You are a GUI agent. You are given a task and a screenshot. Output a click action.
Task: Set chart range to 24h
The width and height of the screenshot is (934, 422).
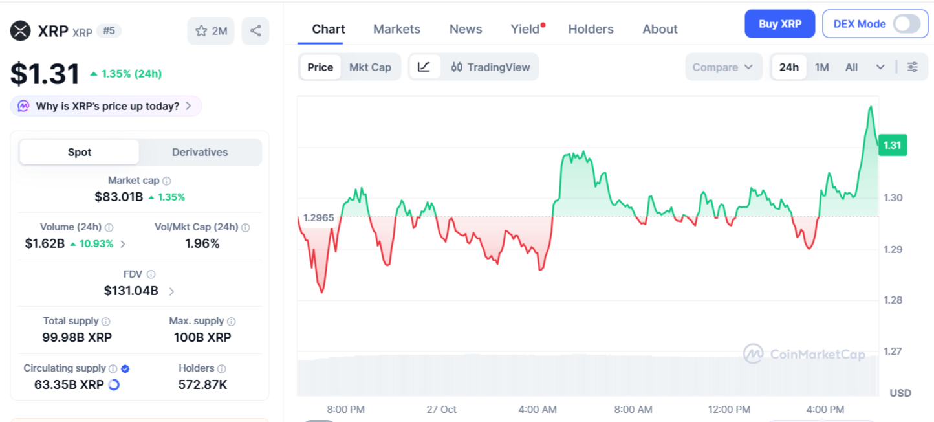click(788, 67)
